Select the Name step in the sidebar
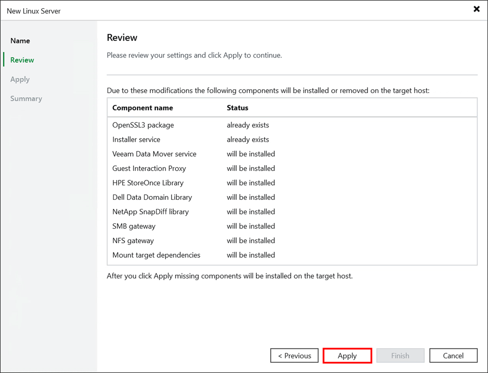 click(x=20, y=40)
